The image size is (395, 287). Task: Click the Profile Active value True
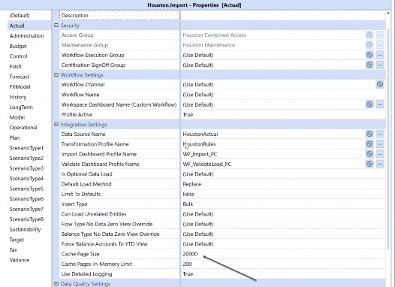pos(188,114)
